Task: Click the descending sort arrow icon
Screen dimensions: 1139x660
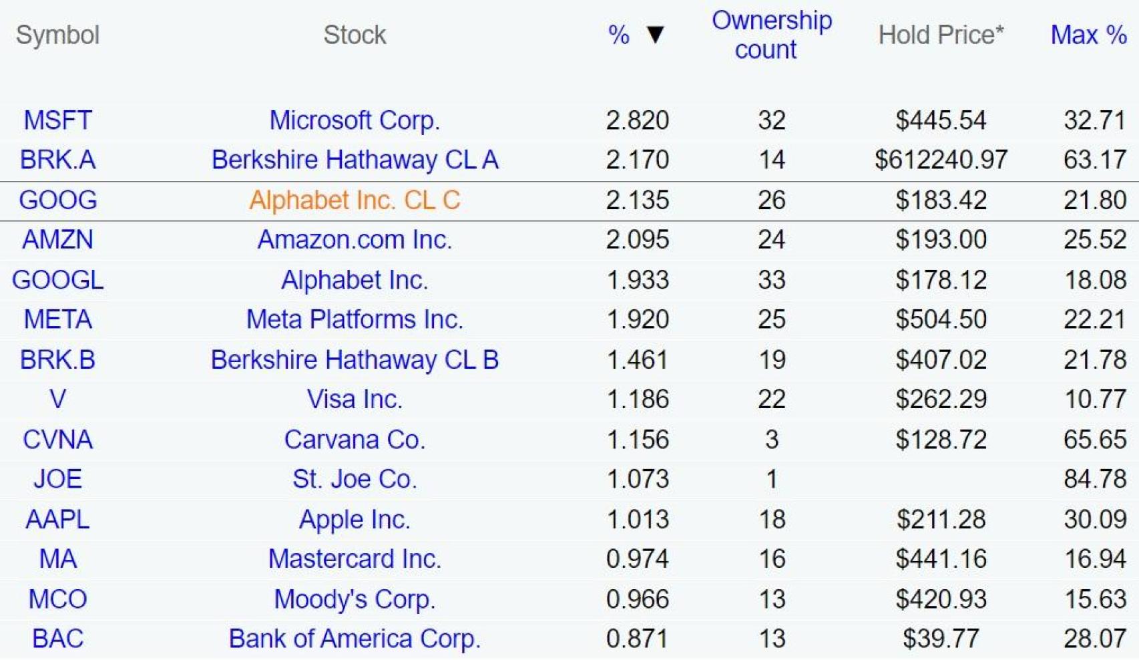Action: (x=656, y=35)
